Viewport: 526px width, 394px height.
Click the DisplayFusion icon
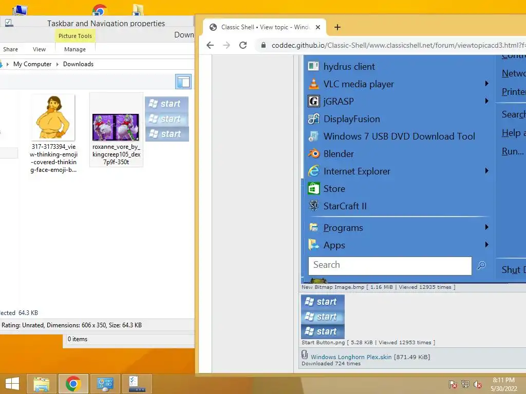313,119
